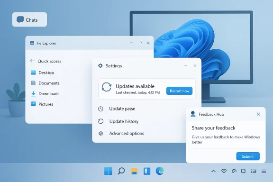Close the File Explorer window

[148, 43]
